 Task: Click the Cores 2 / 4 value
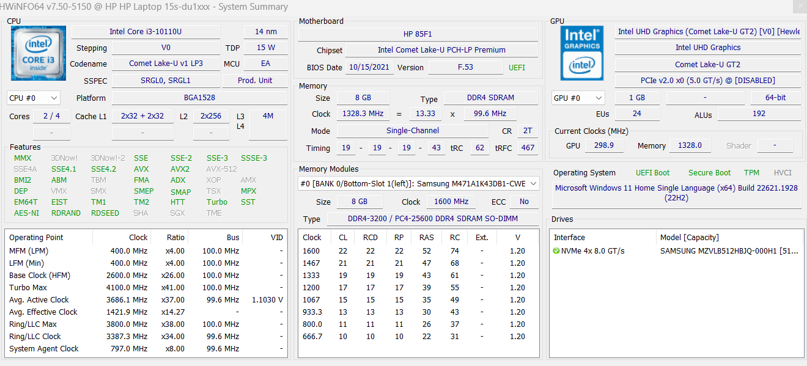tap(51, 116)
